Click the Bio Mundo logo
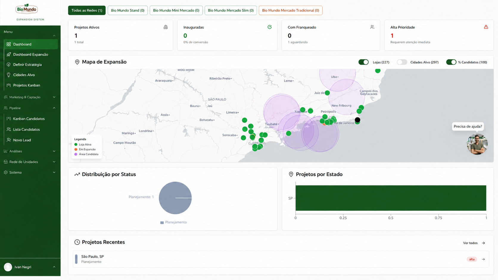 27,9
